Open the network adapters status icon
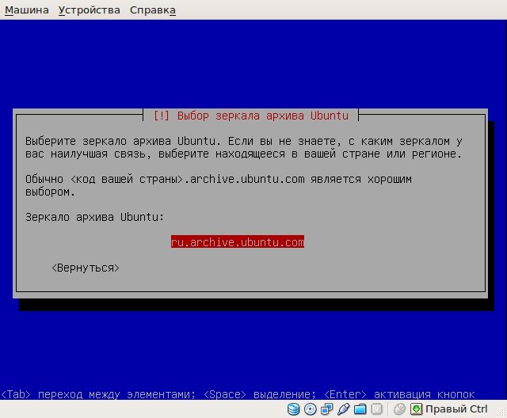The width and height of the screenshot is (507, 418). click(x=326, y=409)
